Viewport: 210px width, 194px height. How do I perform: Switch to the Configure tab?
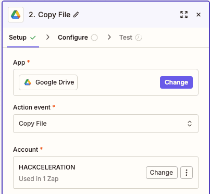78,38
